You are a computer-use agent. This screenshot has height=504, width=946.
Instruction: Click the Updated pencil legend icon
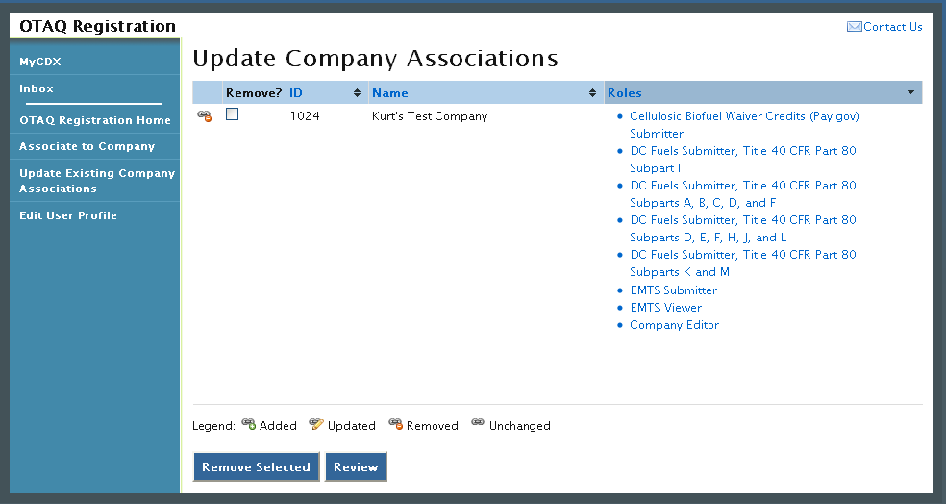point(316,424)
